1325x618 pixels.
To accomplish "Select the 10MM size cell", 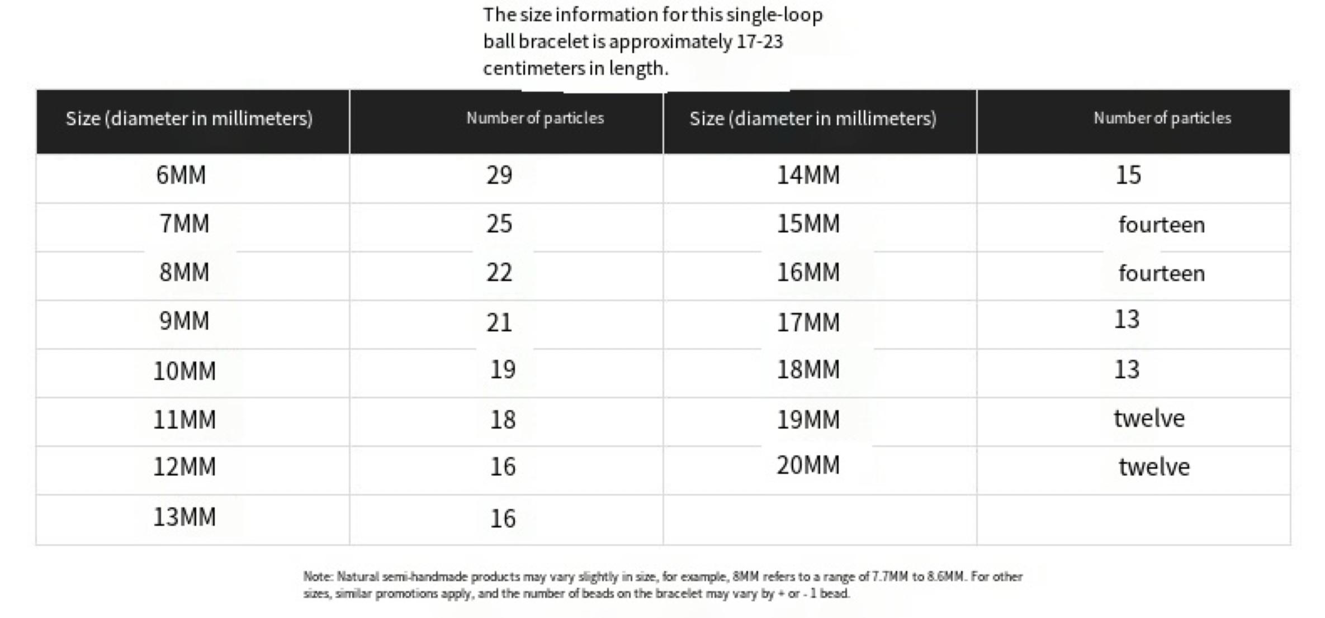I will click(184, 371).
